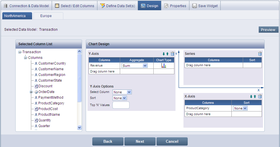Click Series panel trash icon
This screenshot has height=147, width=280.
pyautogui.click(x=260, y=54)
